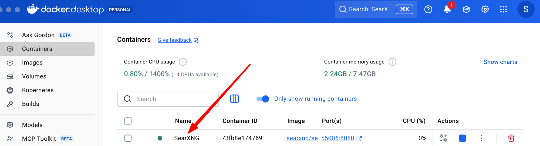This screenshot has height=146, width=540.
Task: Open the apps grid icon
Action: (503, 9)
